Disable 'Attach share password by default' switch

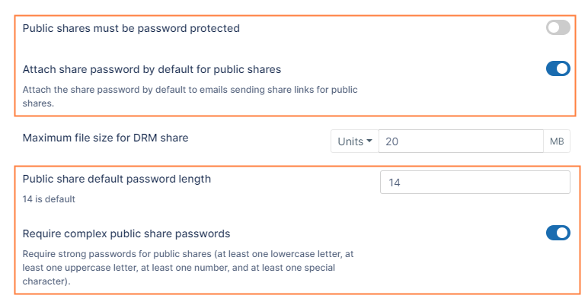(x=558, y=69)
